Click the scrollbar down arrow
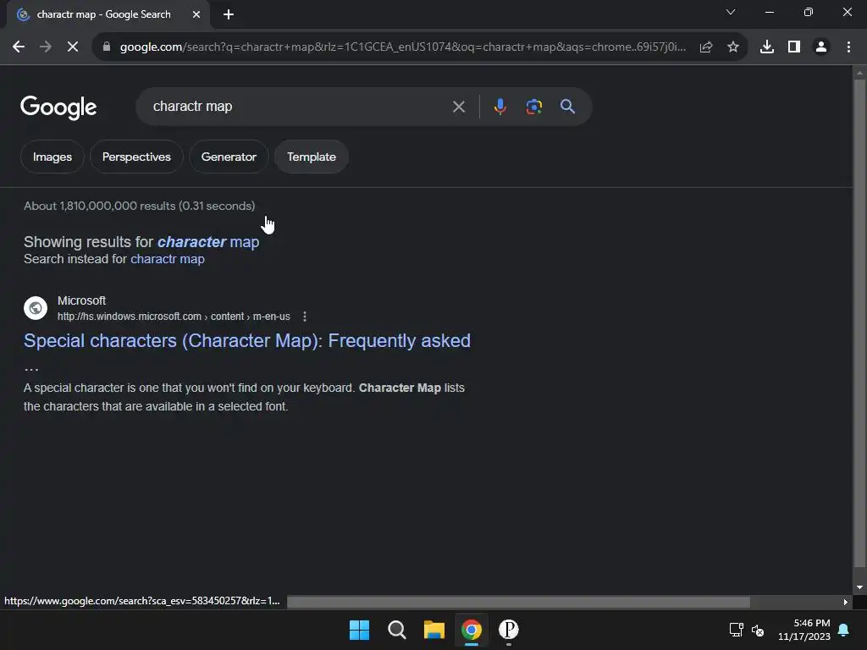Image resolution: width=867 pixels, height=650 pixels. pyautogui.click(x=859, y=587)
